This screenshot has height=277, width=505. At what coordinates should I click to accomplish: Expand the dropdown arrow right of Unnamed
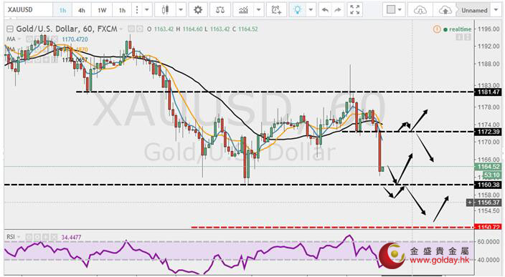click(496, 10)
